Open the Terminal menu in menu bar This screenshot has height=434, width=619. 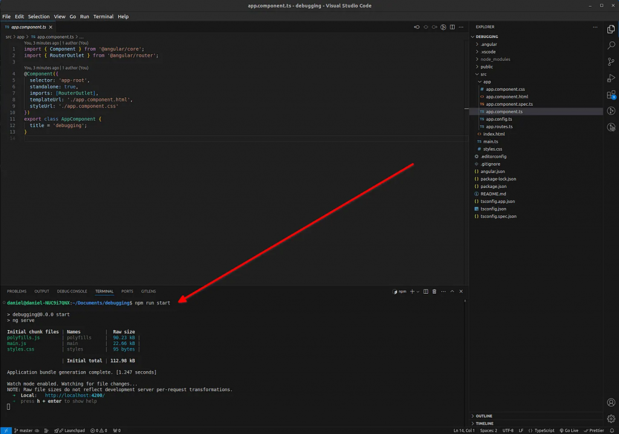[103, 16]
